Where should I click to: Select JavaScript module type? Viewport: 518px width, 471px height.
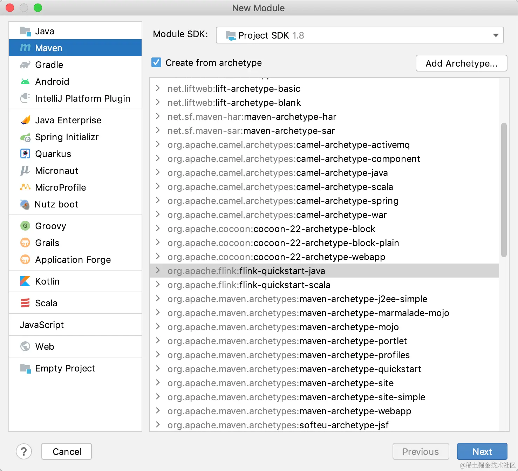75,325
